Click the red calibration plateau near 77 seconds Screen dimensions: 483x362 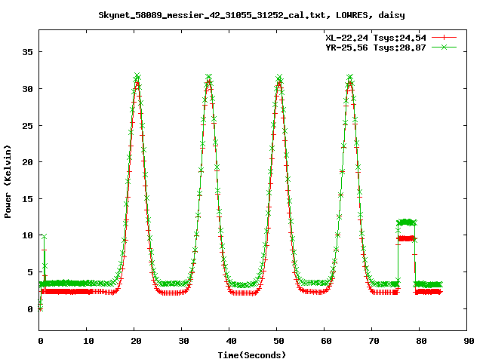pyautogui.click(x=406, y=238)
